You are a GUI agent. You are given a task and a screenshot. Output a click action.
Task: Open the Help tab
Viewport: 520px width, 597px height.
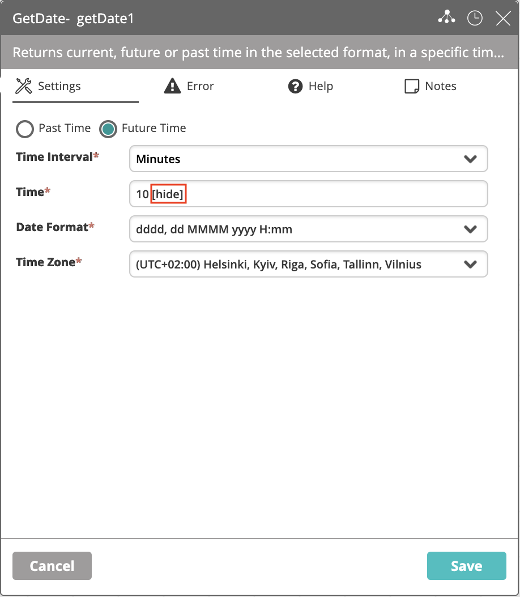click(310, 86)
